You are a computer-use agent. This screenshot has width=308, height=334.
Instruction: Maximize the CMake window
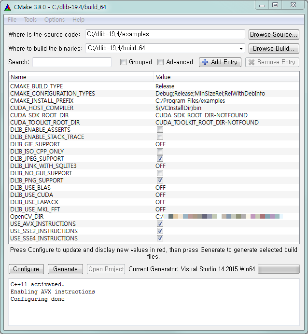(x=275, y=5)
